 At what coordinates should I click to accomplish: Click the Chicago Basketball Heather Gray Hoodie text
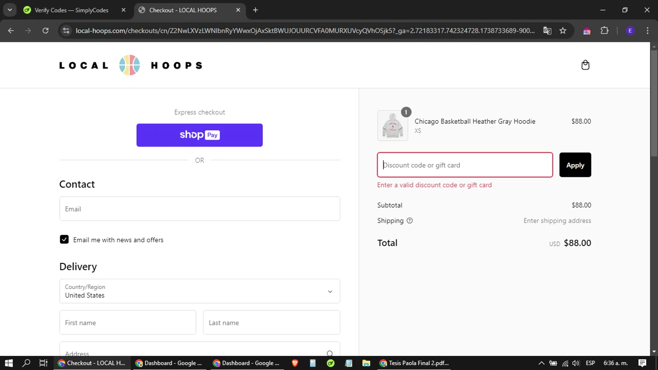[475, 121]
